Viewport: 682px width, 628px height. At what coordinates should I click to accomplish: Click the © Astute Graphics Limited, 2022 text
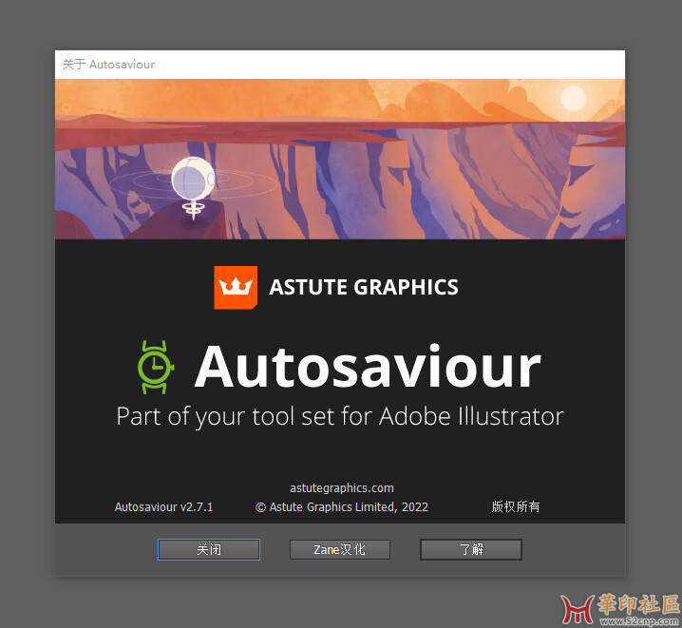click(x=342, y=507)
